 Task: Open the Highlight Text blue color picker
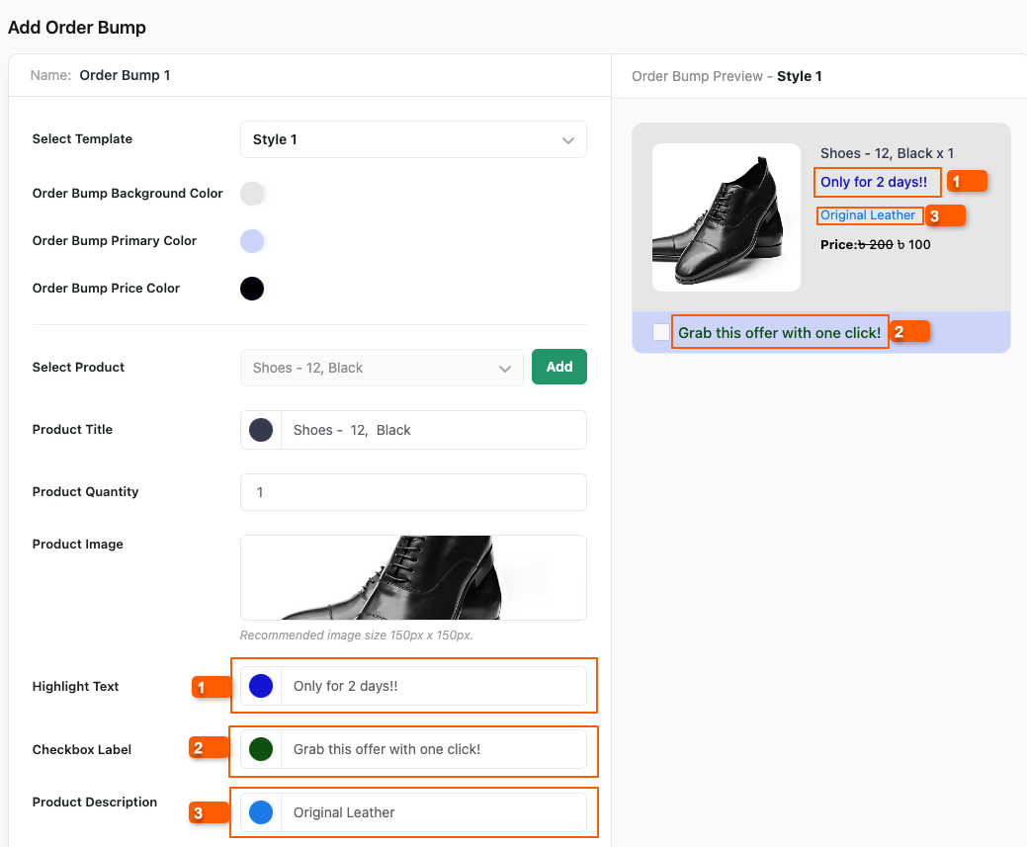[261, 686]
